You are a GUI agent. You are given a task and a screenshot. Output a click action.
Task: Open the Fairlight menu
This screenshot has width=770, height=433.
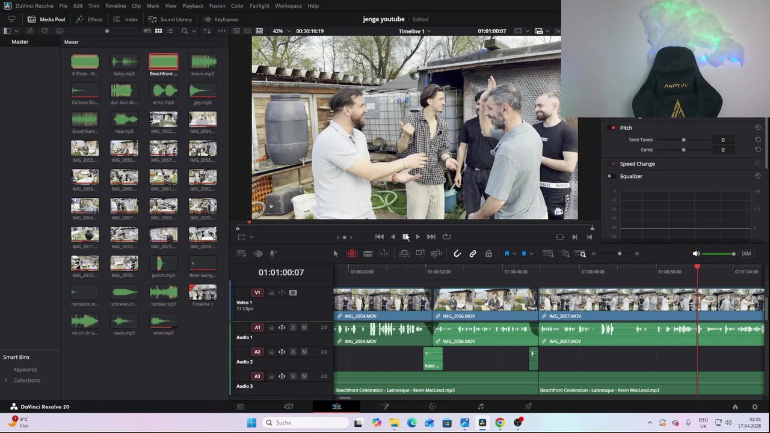pyautogui.click(x=259, y=6)
